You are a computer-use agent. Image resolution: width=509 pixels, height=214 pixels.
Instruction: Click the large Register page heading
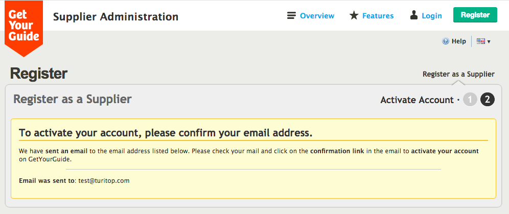pyautogui.click(x=39, y=74)
